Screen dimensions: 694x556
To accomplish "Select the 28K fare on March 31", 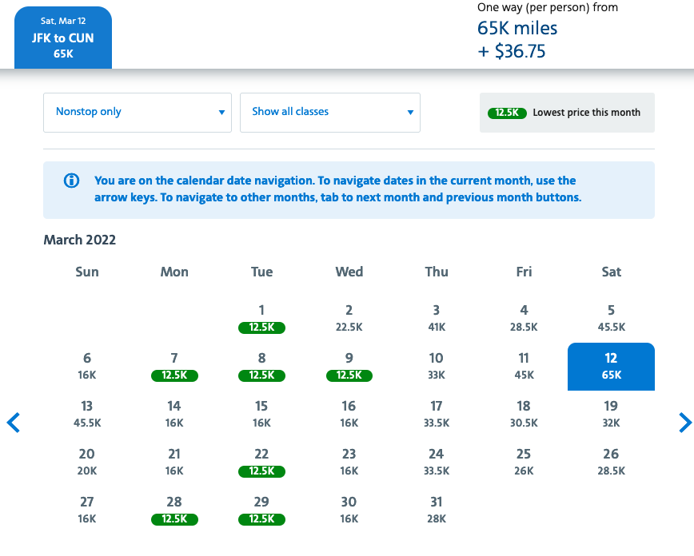I will click(436, 510).
